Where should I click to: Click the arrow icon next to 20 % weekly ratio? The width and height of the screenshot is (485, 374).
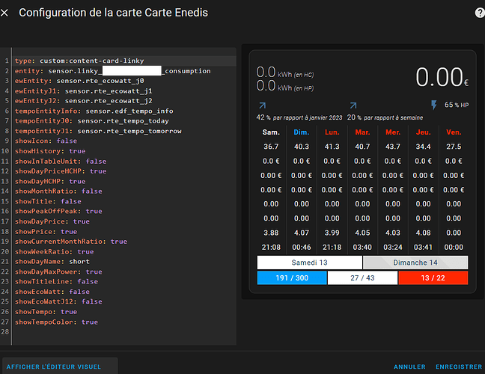(x=353, y=105)
